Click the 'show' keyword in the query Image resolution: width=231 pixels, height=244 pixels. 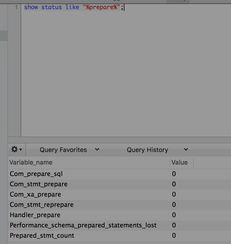[x=31, y=7]
